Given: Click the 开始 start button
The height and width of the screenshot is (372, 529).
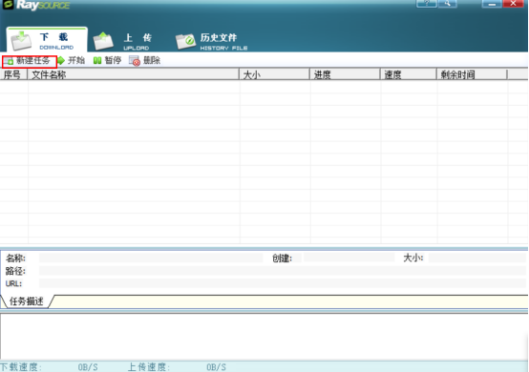Looking at the screenshot, I should (71, 61).
